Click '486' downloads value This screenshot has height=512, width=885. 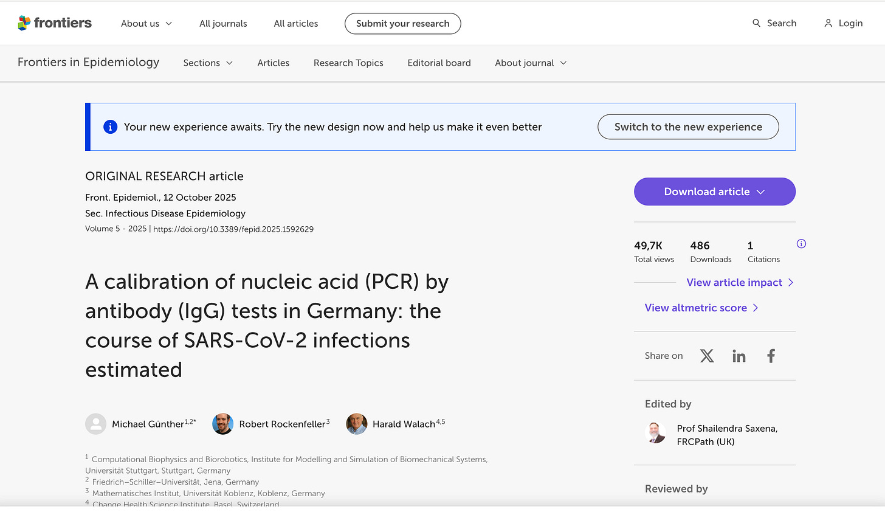700,246
